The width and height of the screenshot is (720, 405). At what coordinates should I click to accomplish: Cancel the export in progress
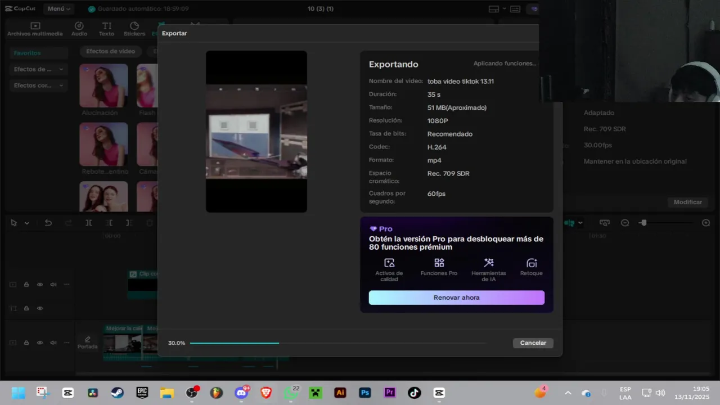(x=533, y=343)
